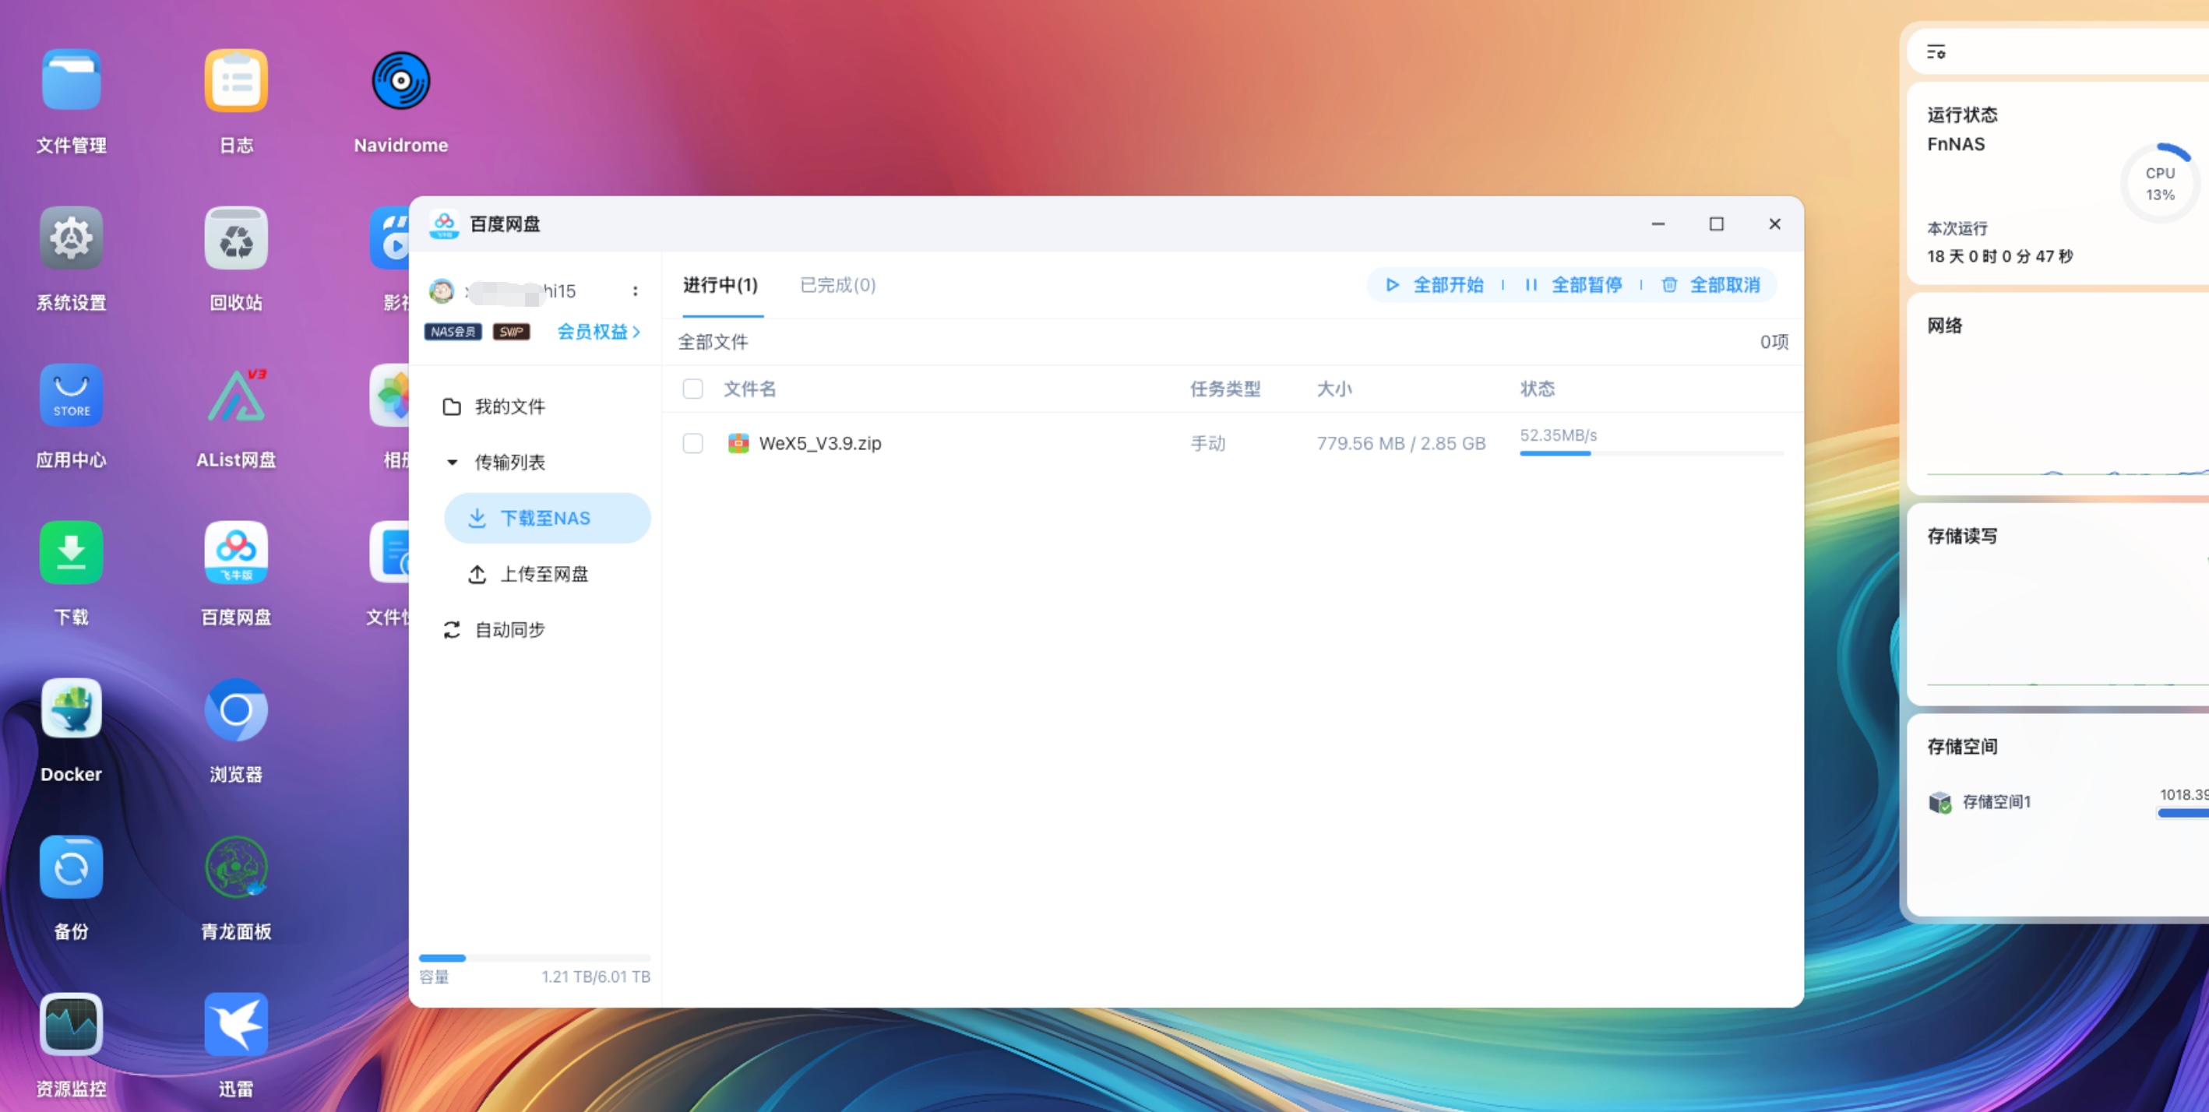The height and width of the screenshot is (1112, 2209).
Task: Launch 资源监控 from the desktop
Action: tap(71, 1024)
